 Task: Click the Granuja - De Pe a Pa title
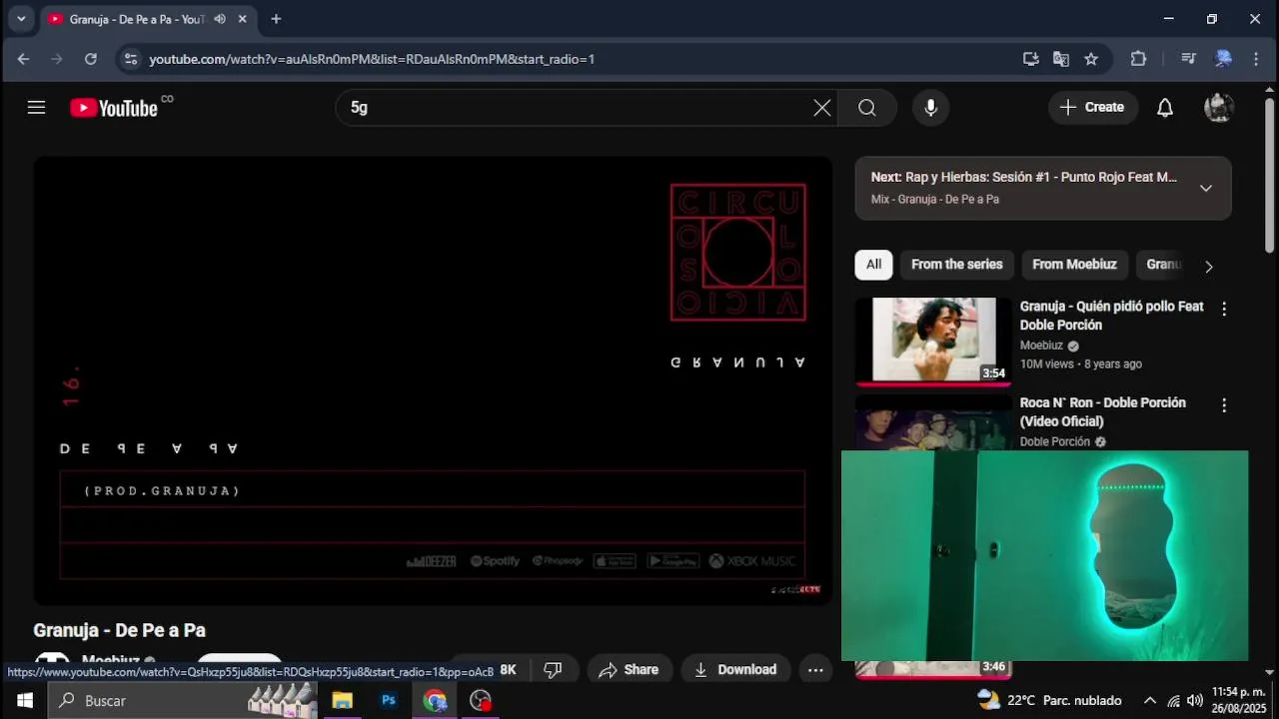coord(119,630)
